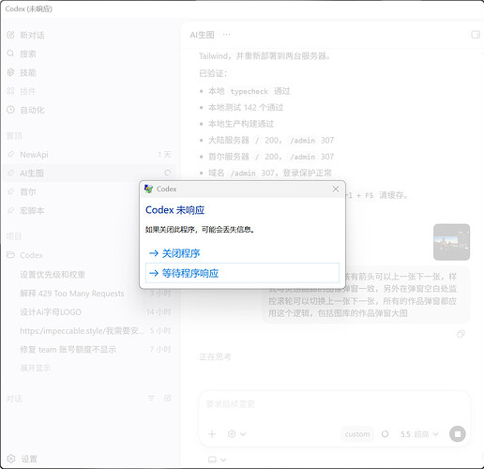Click the text 本地测试 142 个通过
484x469 pixels.
pyautogui.click(x=246, y=108)
